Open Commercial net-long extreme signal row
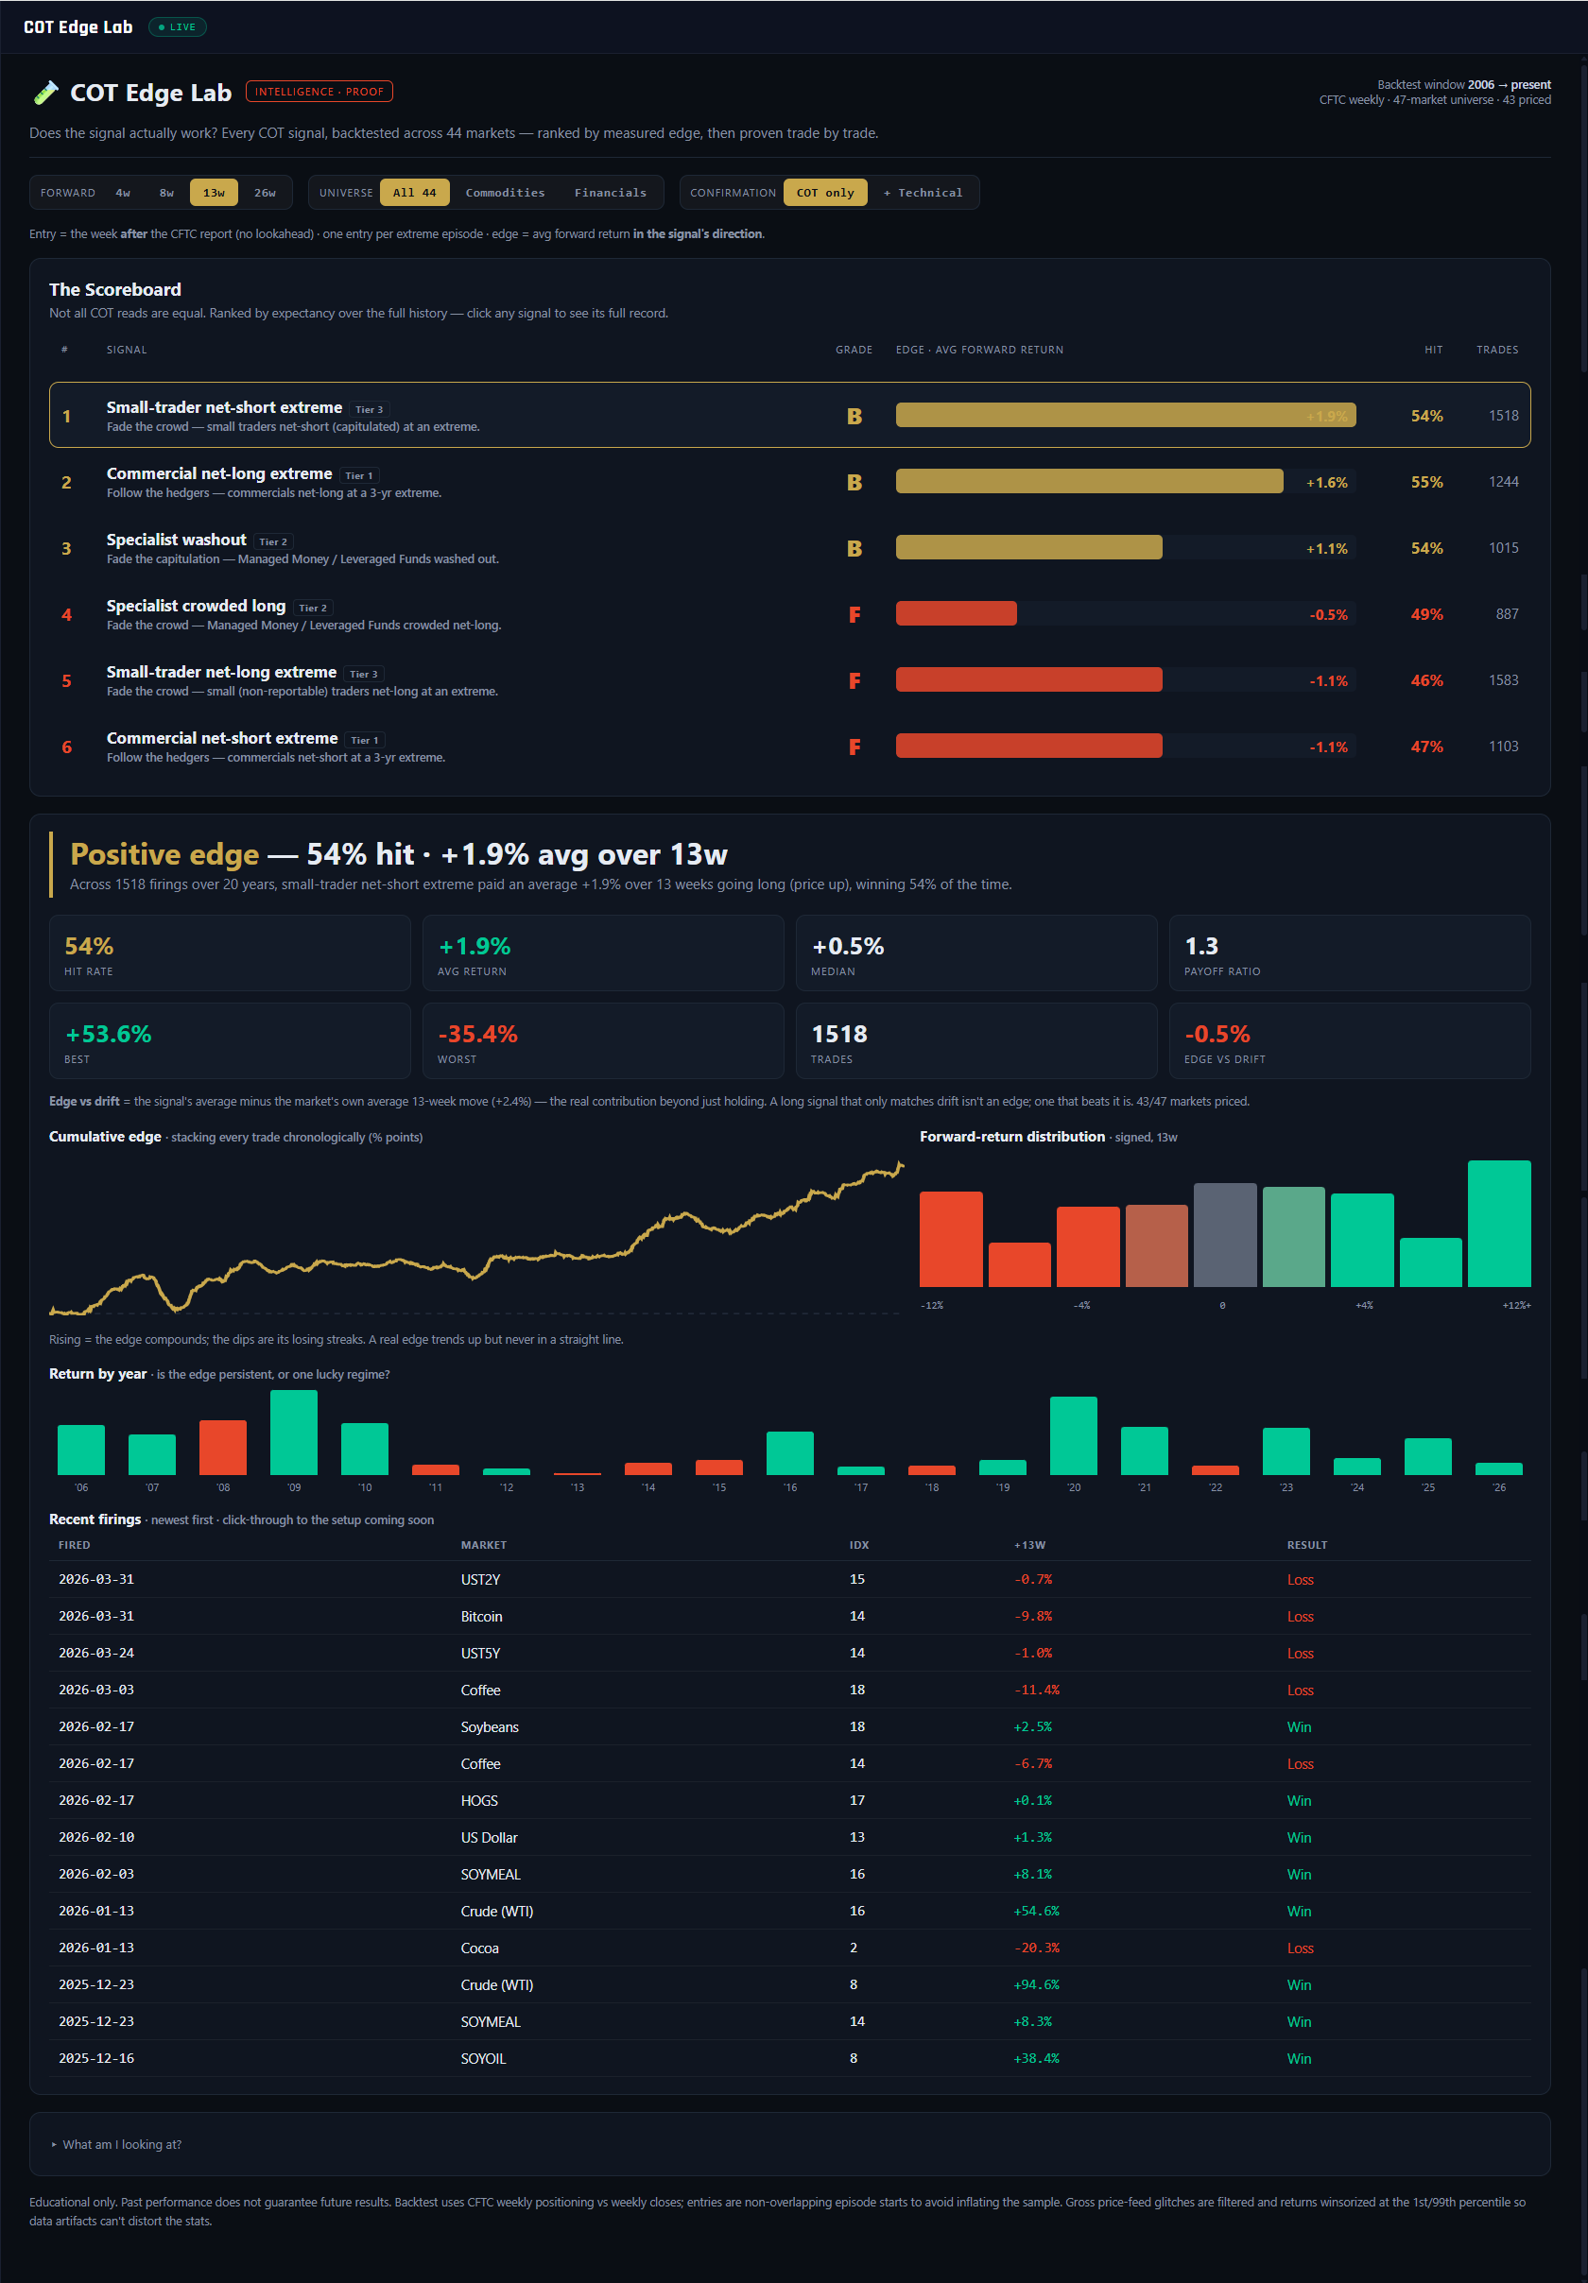This screenshot has width=1588, height=2283. [x=789, y=482]
